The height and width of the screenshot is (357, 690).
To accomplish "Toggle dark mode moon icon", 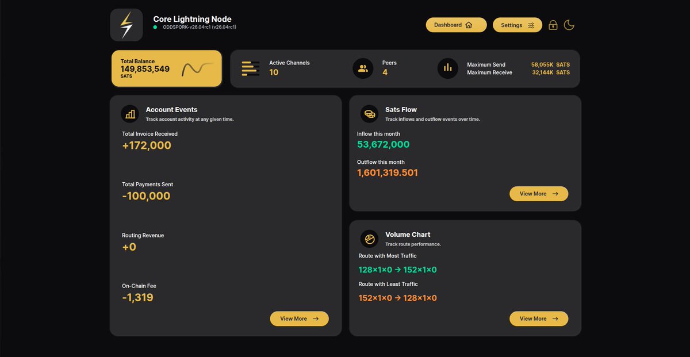I will 569,25.
